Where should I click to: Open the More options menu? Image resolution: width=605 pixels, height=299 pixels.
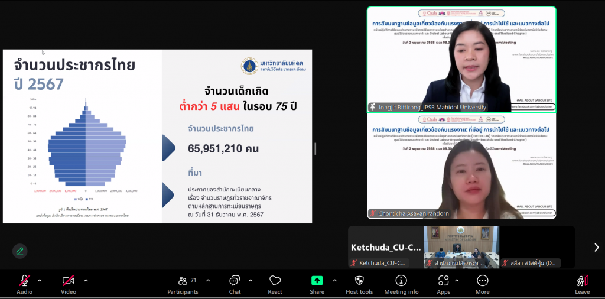click(482, 284)
